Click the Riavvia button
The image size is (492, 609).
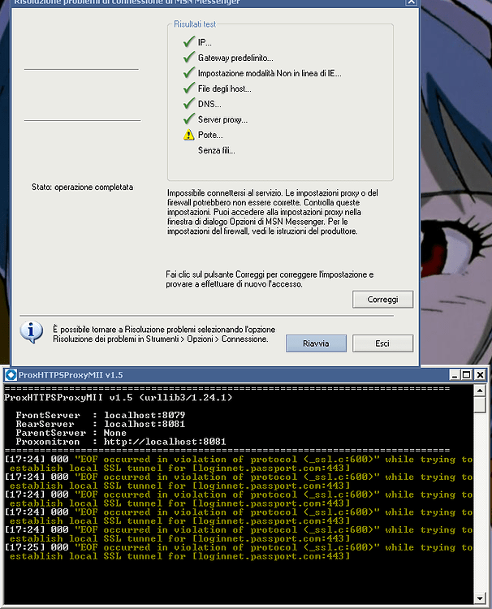316,343
